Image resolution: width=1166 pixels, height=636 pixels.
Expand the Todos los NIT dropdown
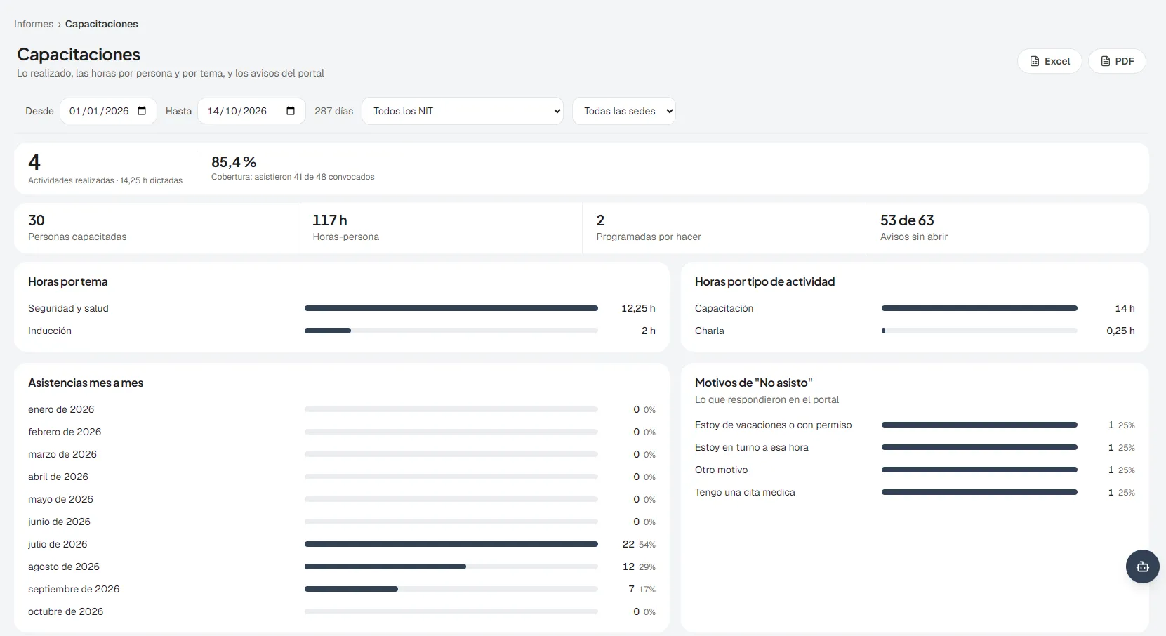tap(463, 111)
